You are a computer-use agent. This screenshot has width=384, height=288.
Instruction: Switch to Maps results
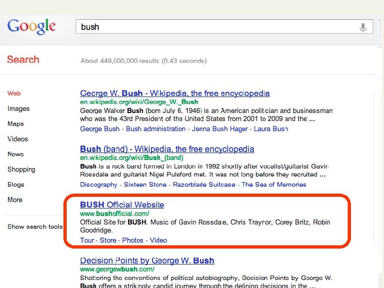coord(15,124)
